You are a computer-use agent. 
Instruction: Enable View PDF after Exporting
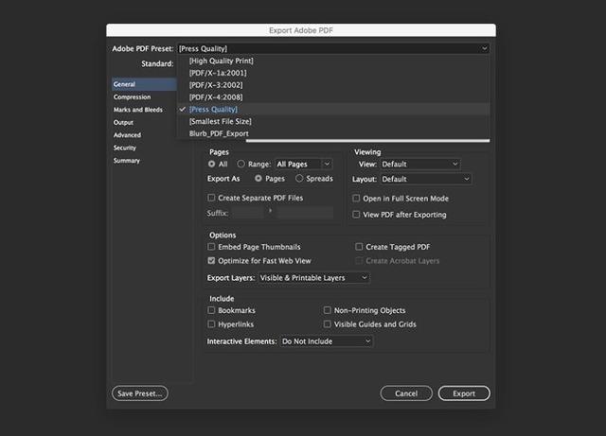point(356,215)
